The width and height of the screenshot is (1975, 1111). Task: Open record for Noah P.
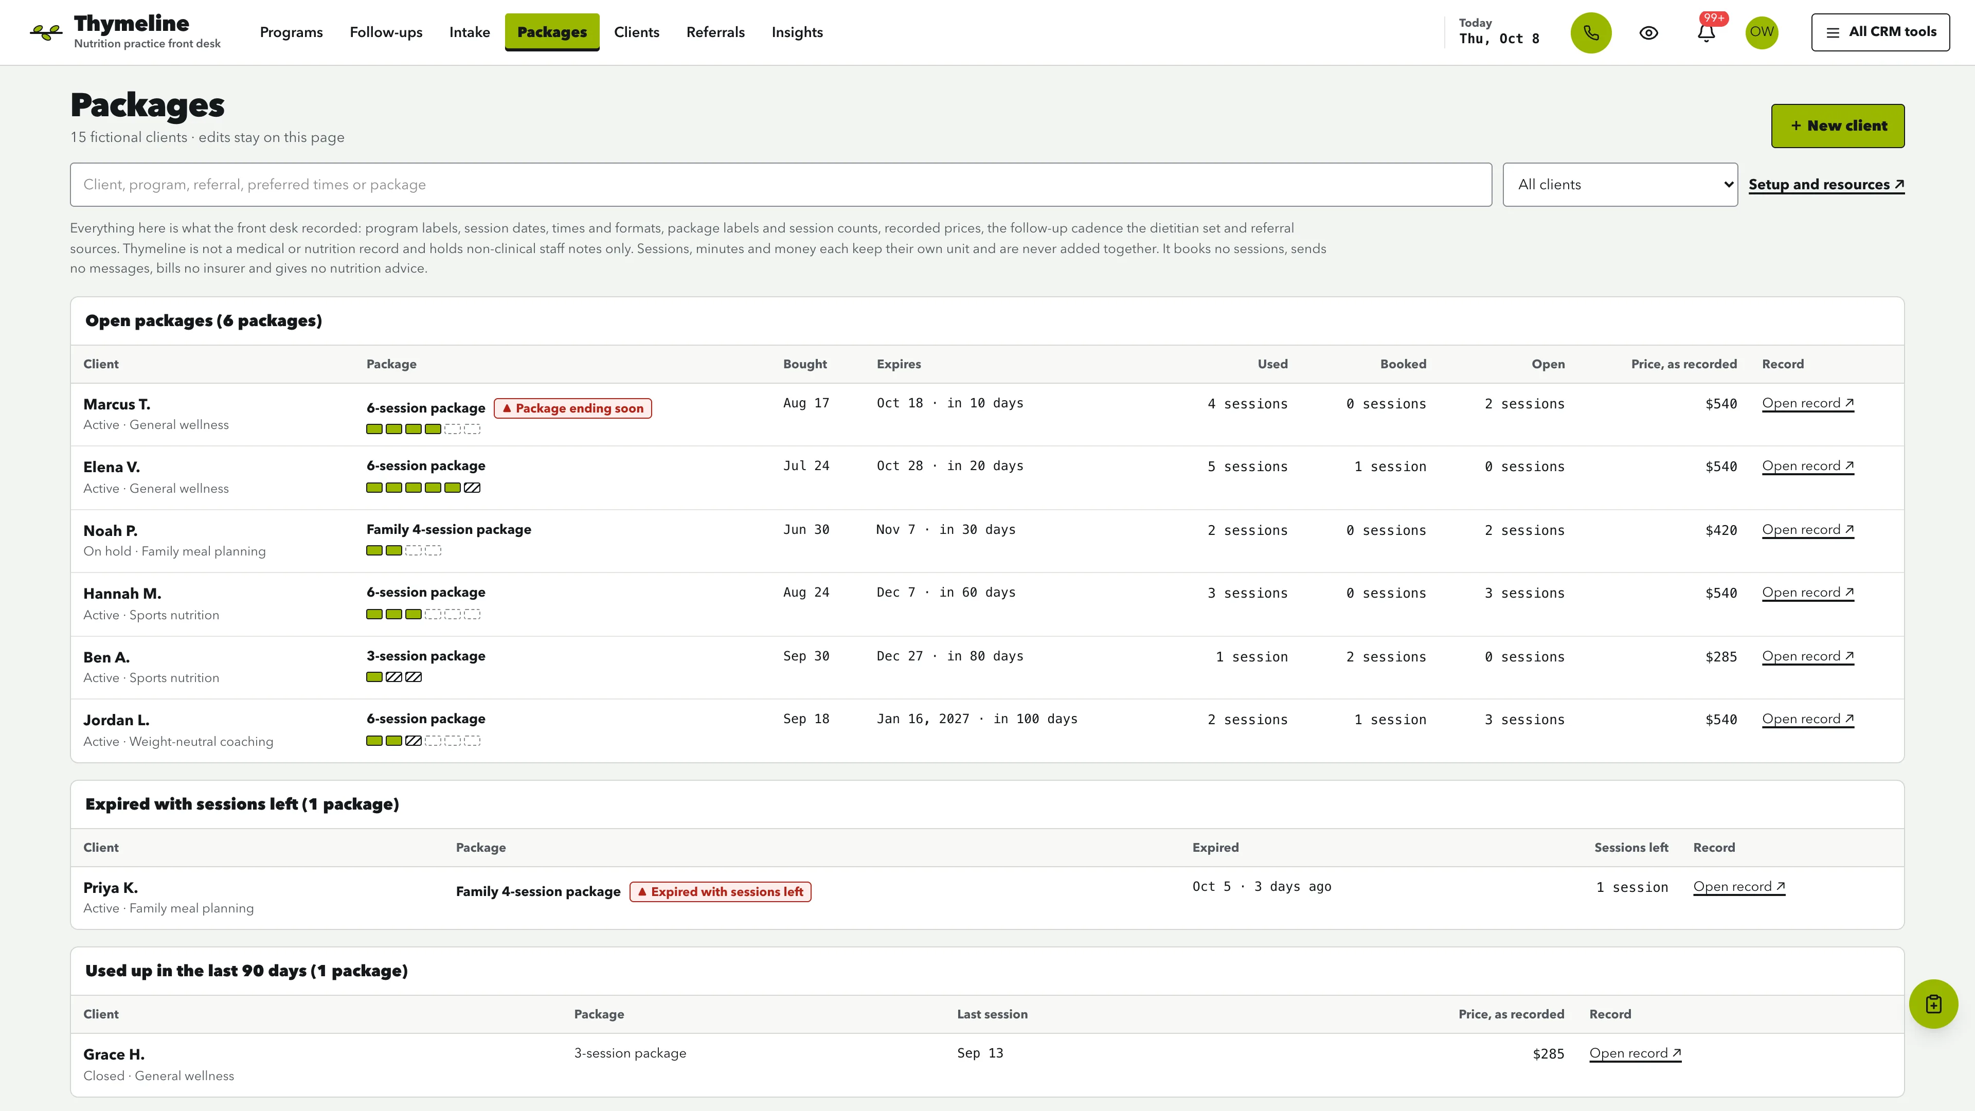click(1808, 530)
